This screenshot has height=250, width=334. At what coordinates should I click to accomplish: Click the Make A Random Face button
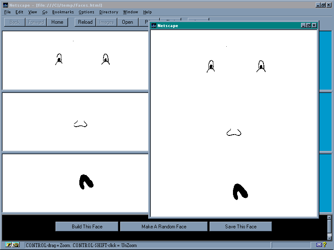(164, 227)
